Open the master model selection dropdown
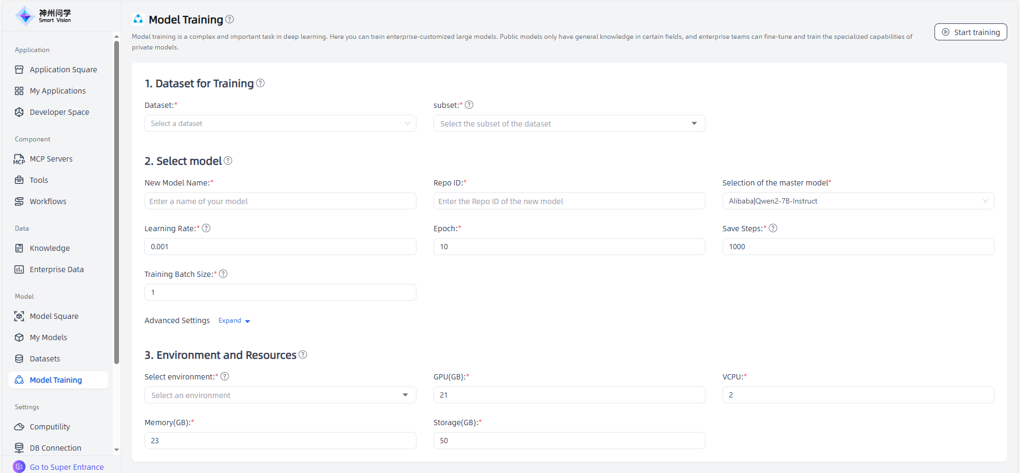This screenshot has height=473, width=1020. pos(857,201)
